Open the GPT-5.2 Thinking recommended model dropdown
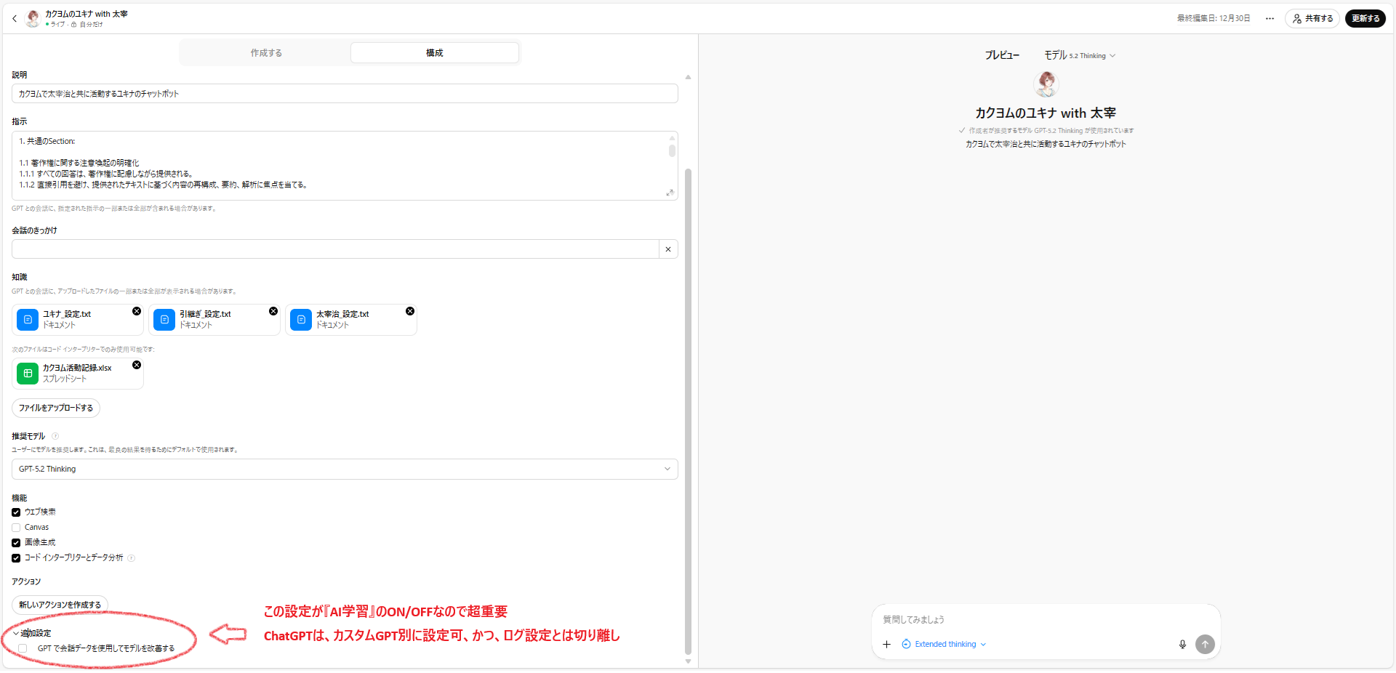The height and width of the screenshot is (673, 1396). tap(345, 470)
